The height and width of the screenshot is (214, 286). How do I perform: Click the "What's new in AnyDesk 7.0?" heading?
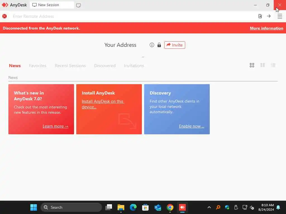(29, 96)
